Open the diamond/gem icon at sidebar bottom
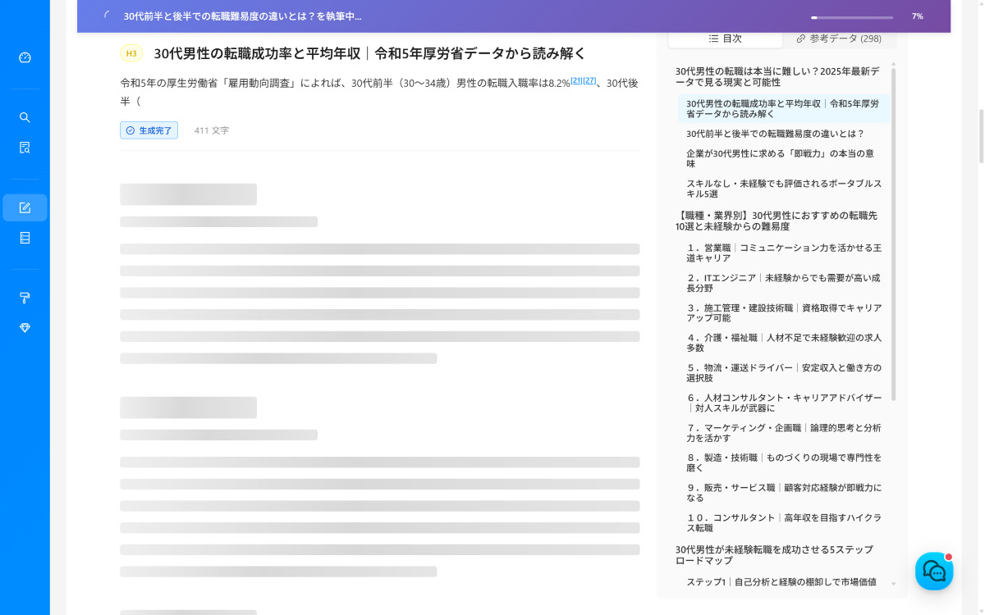The image size is (985, 615). pos(25,327)
